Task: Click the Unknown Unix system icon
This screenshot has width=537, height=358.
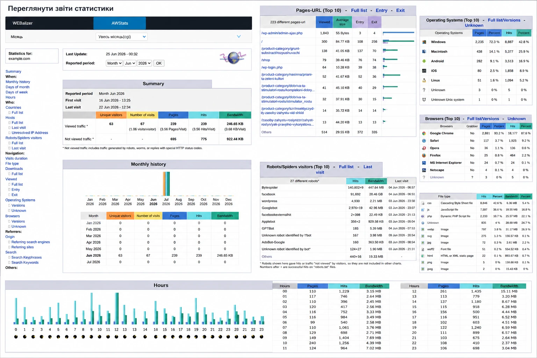Action: coord(424,100)
